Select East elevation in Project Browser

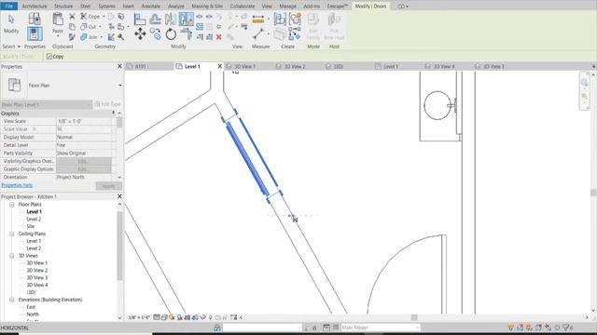pos(31,307)
